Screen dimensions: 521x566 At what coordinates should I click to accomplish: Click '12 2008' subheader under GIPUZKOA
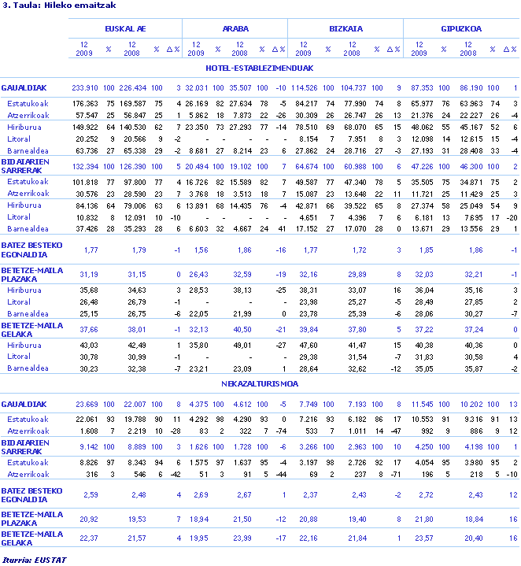tap(469, 48)
